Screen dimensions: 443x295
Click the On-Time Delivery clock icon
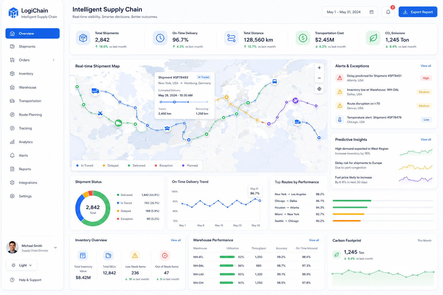click(x=160, y=38)
